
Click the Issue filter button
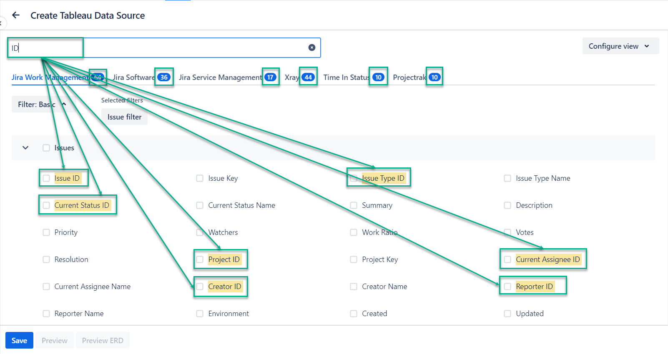pos(124,117)
